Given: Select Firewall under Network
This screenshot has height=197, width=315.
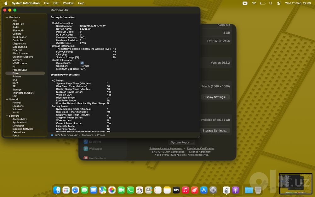Looking at the screenshot, I should coord(17,103).
